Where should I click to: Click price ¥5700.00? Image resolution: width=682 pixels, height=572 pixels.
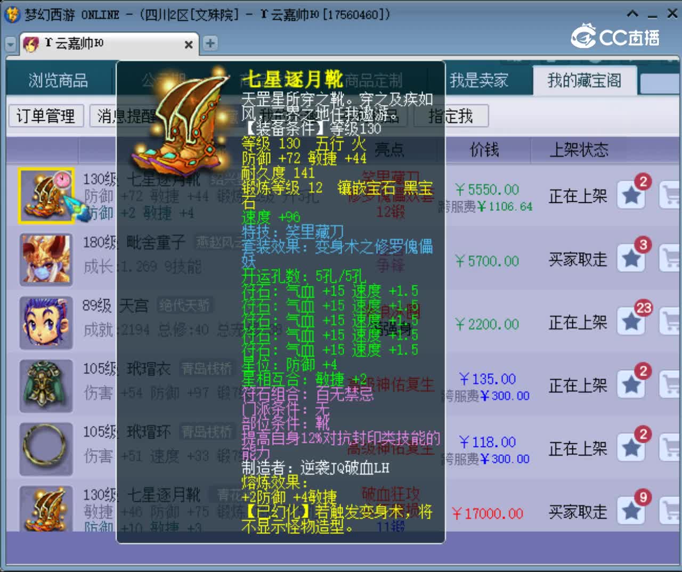(487, 261)
